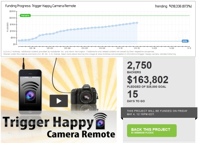Click the '15' days to go value
198x143 pixels.
point(132,94)
